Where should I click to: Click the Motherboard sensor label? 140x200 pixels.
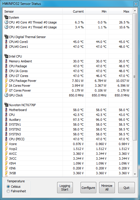[x=18, y=110]
